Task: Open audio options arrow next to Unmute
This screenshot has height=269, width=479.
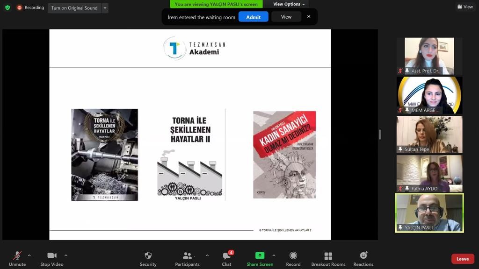Action: pos(29,255)
